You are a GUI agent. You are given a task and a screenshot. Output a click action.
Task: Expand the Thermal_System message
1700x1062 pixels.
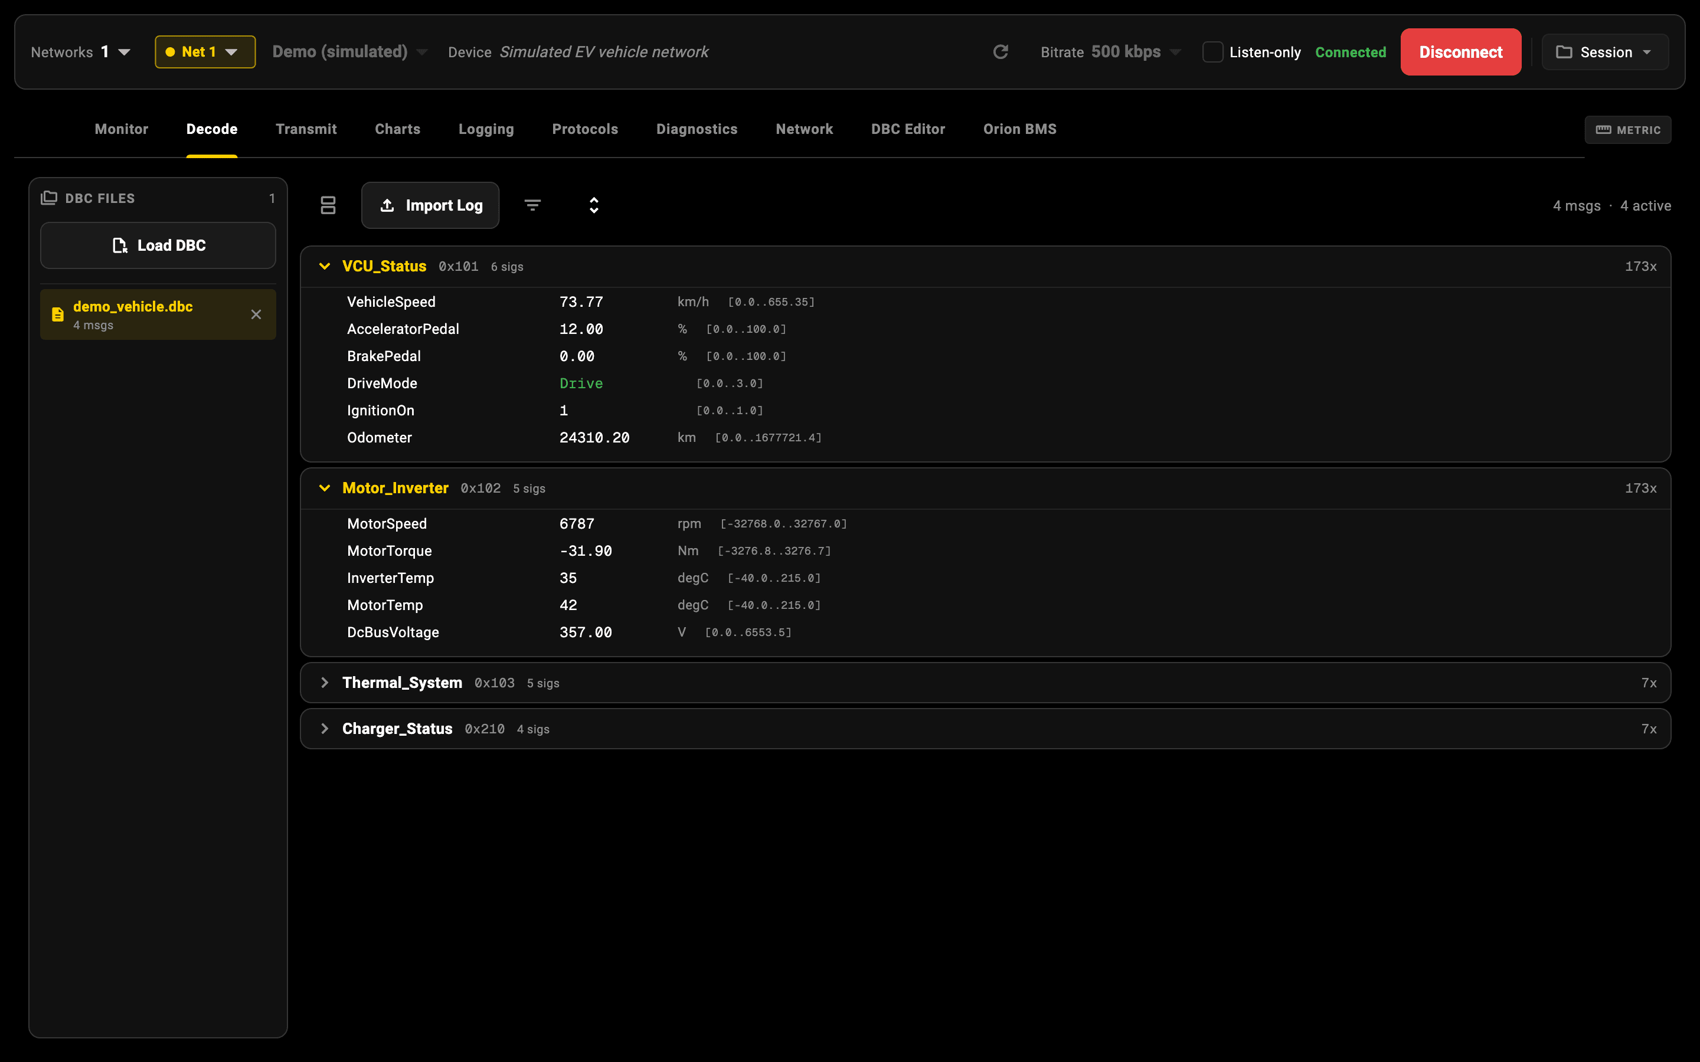point(325,683)
